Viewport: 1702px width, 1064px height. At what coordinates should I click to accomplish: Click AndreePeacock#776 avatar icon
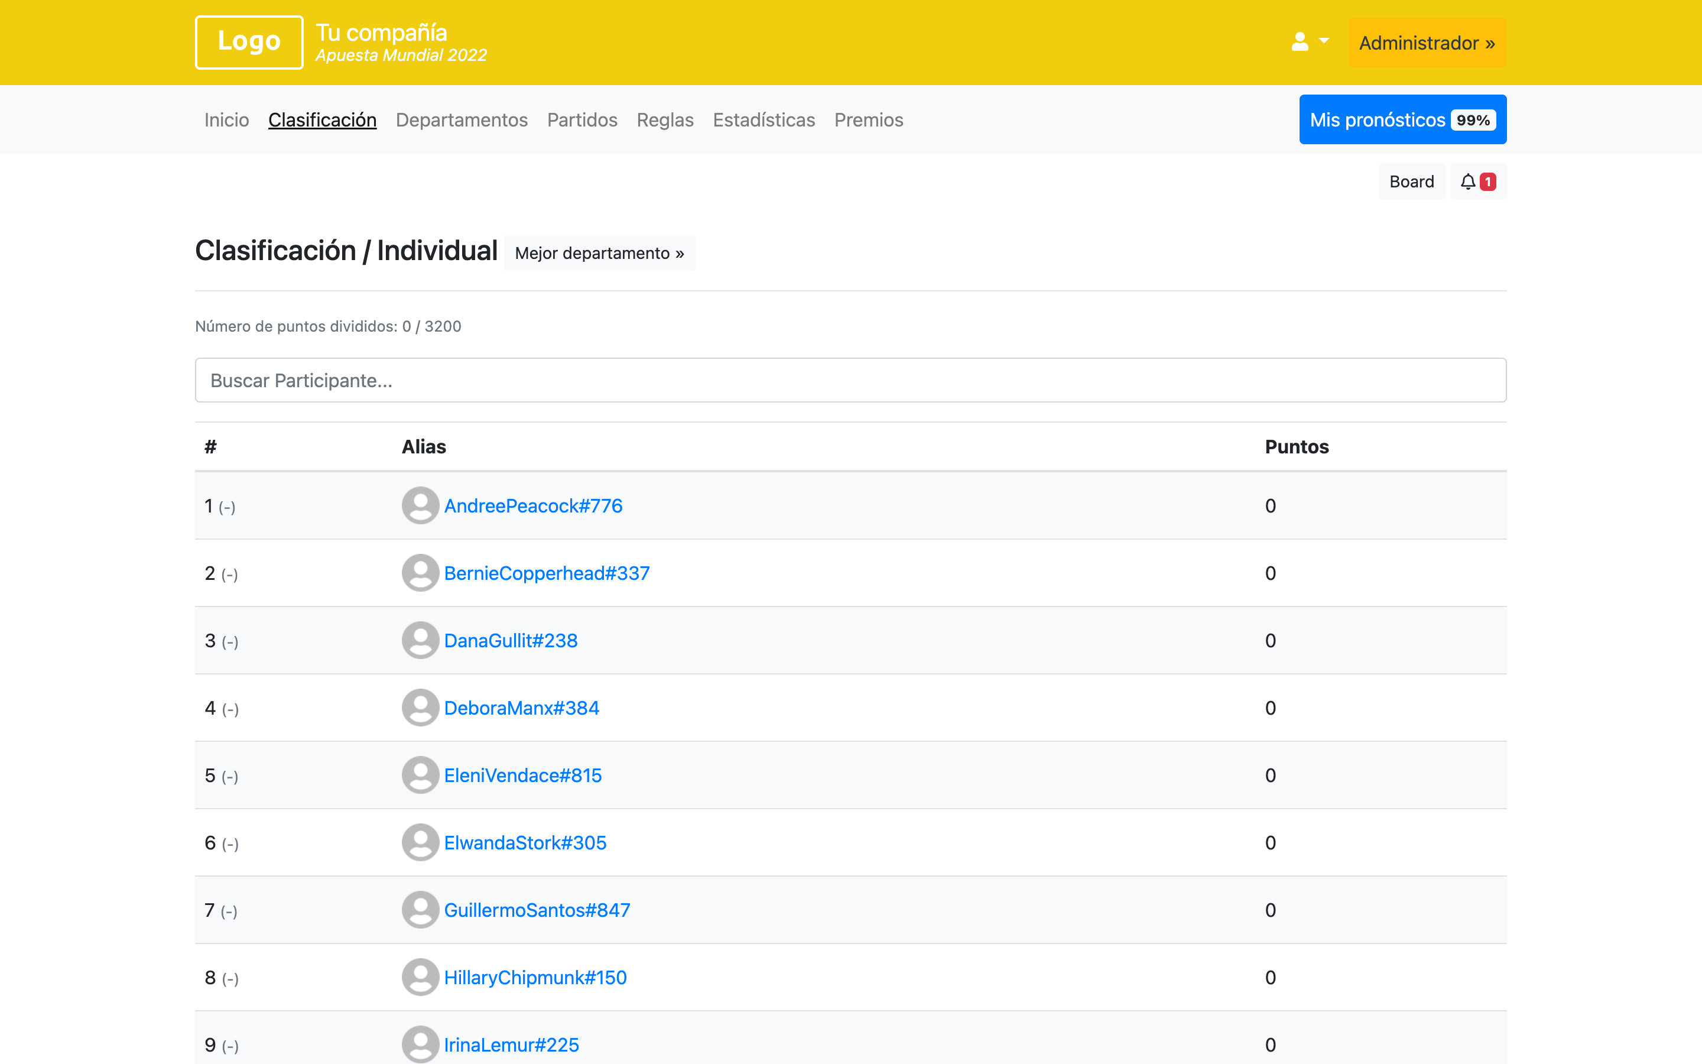[x=421, y=505]
